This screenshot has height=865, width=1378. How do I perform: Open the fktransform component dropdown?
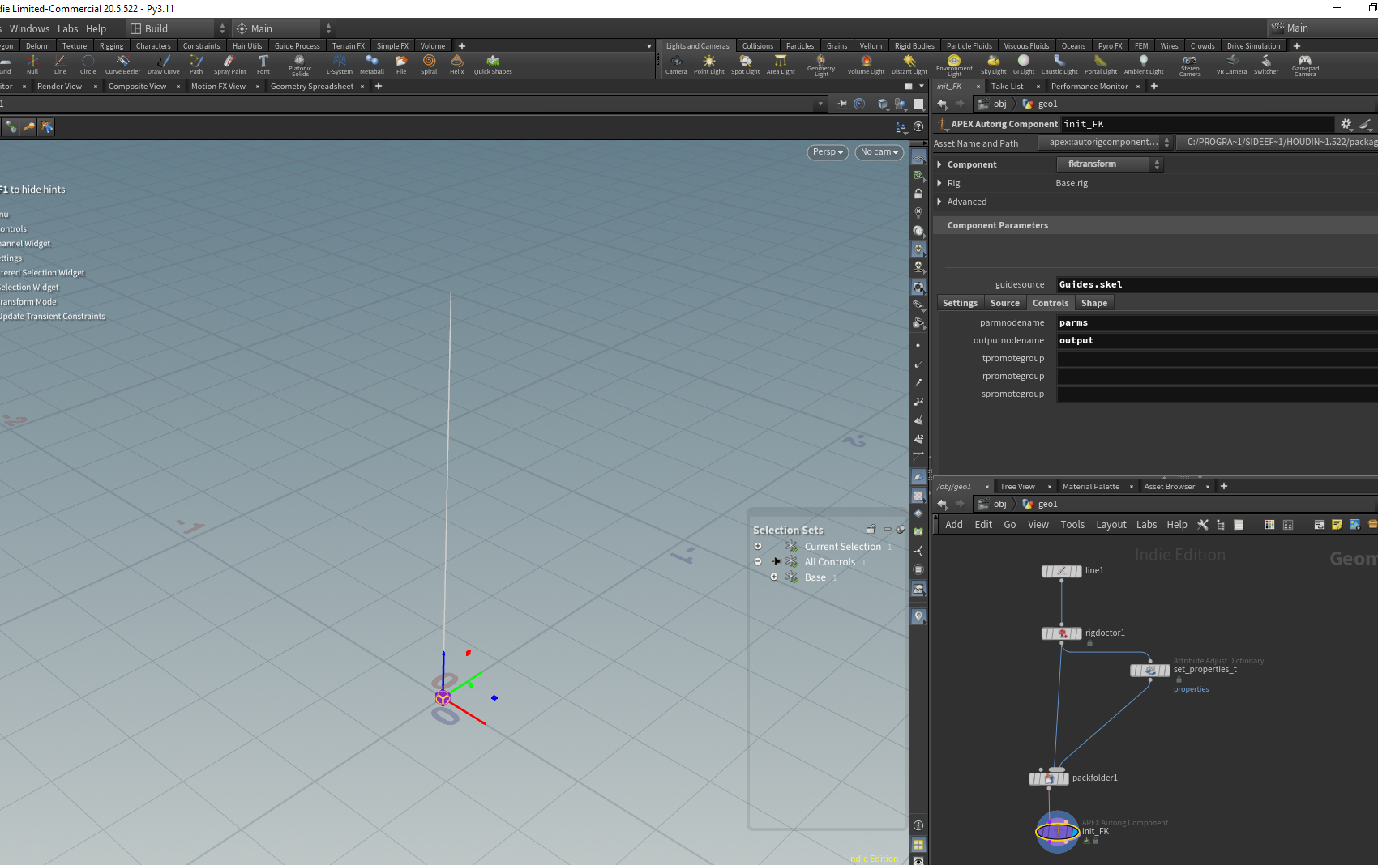pyautogui.click(x=1110, y=164)
